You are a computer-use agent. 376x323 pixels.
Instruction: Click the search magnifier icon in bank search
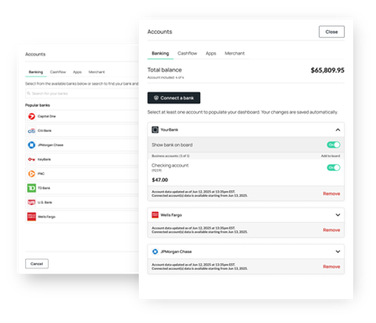(x=29, y=93)
